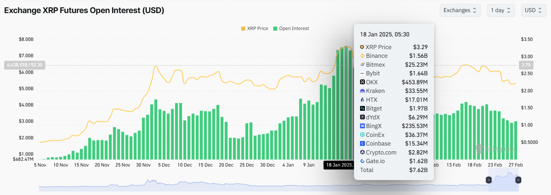This screenshot has height=195, width=551.
Task: Click the Crypto.com logo icon
Action: tap(362, 153)
